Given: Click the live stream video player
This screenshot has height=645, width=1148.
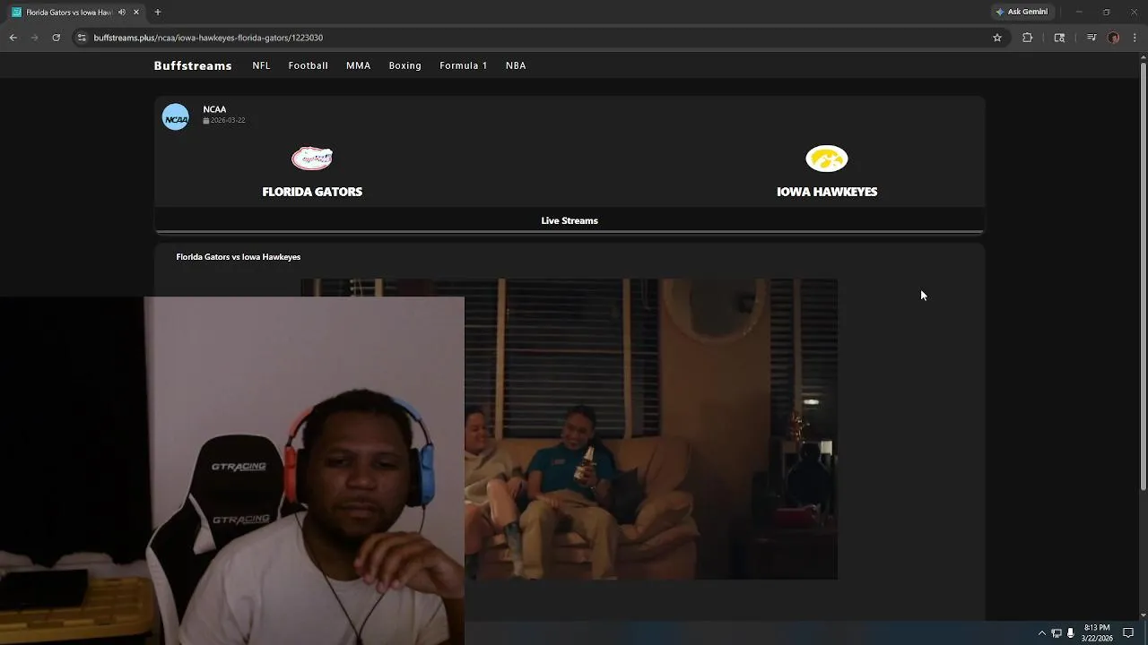Looking at the screenshot, I should (569, 429).
